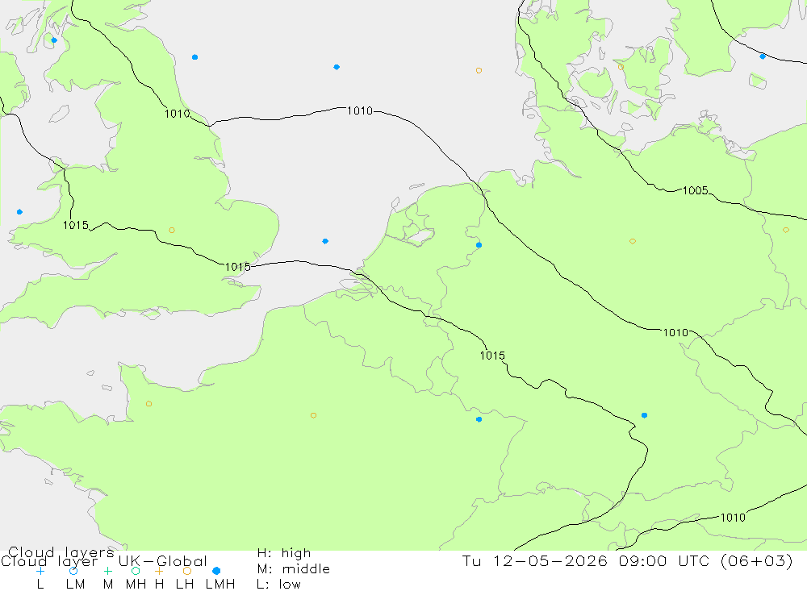Viewport: 807px width, 591px height.
Task: Click the orange plus H legend symbol
Action: (159, 571)
